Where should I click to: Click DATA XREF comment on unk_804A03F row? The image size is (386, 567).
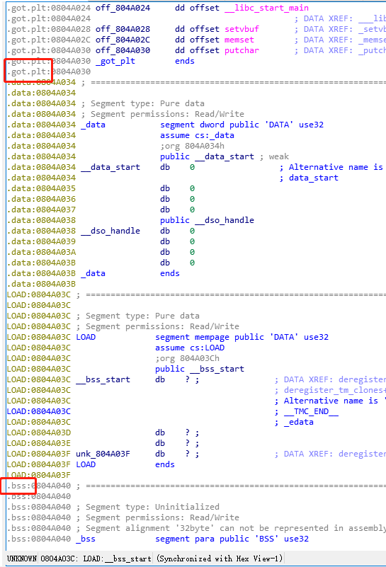(x=330, y=454)
